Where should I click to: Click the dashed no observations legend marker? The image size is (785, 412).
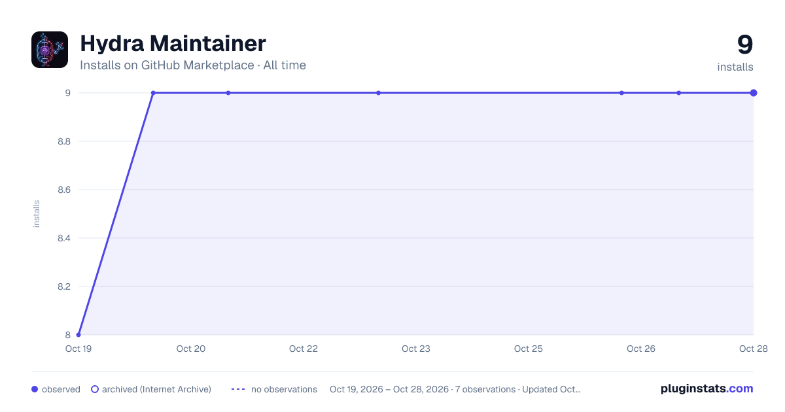[x=238, y=389]
